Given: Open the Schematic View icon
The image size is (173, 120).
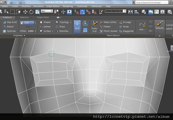Looking at the screenshot, I should click(163, 12).
